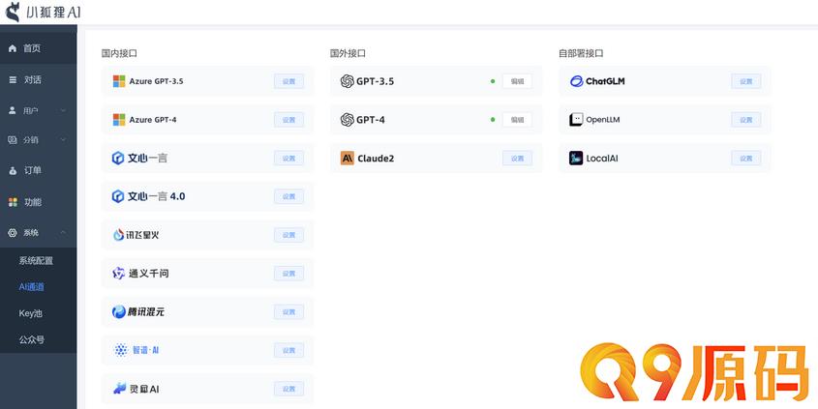Click the list icon beside 对话
The height and width of the screenshot is (409, 818).
coord(13,79)
